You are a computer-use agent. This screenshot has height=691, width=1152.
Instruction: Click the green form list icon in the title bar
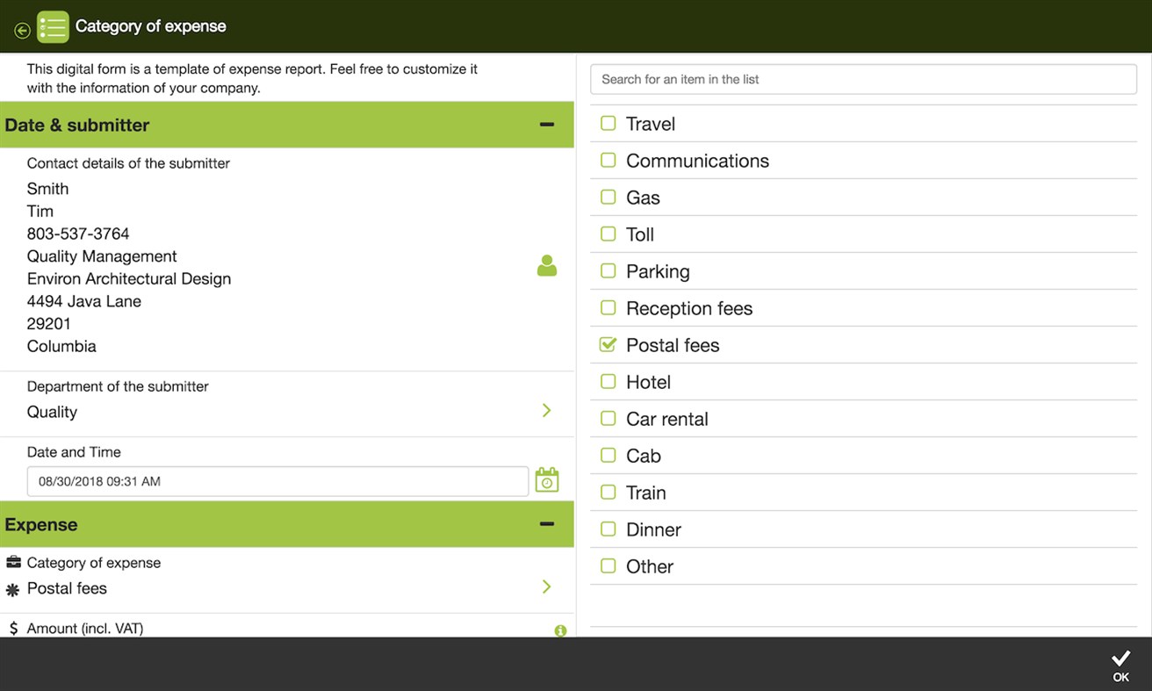click(52, 27)
